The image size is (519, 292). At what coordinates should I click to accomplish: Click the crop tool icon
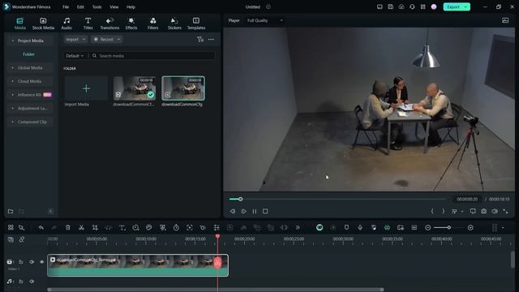point(95,228)
